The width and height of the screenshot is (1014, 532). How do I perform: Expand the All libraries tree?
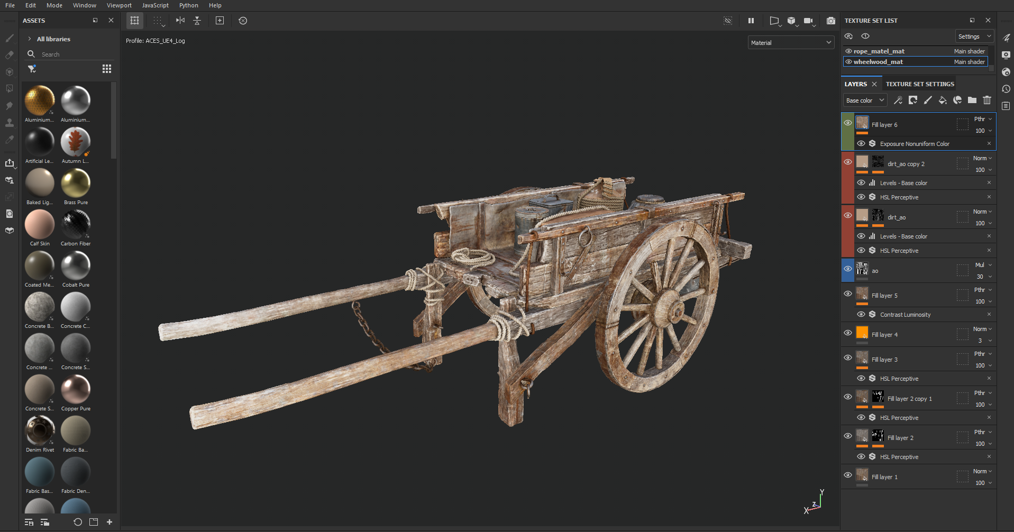(30, 39)
